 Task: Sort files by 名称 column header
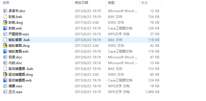pyautogui.click(x=6, y=3)
